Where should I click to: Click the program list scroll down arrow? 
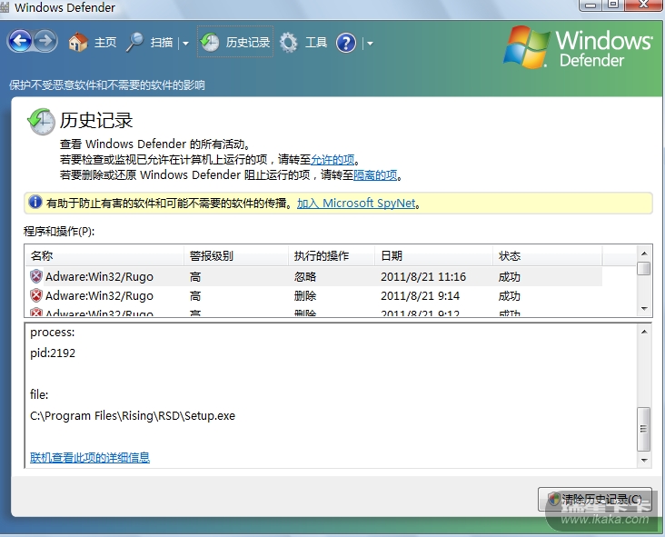[x=644, y=308]
